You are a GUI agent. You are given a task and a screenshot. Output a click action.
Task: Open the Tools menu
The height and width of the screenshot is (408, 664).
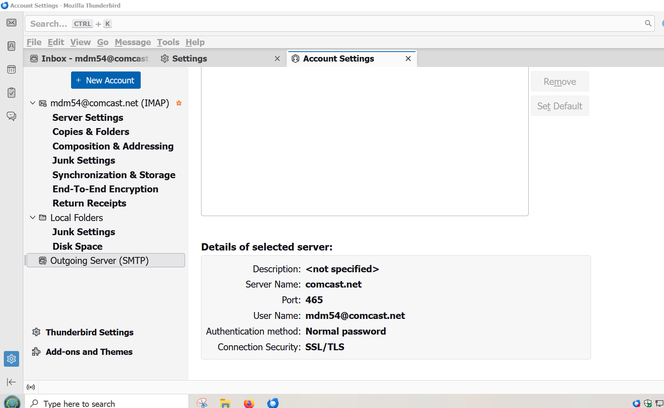pos(168,42)
